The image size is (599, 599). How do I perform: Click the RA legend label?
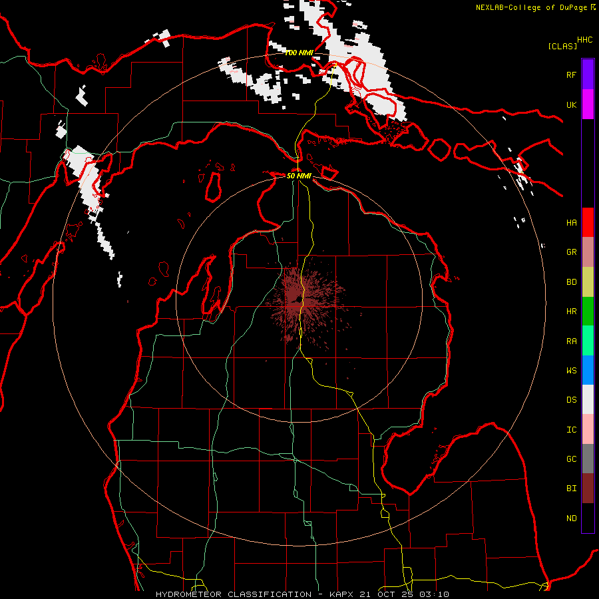[x=571, y=341]
